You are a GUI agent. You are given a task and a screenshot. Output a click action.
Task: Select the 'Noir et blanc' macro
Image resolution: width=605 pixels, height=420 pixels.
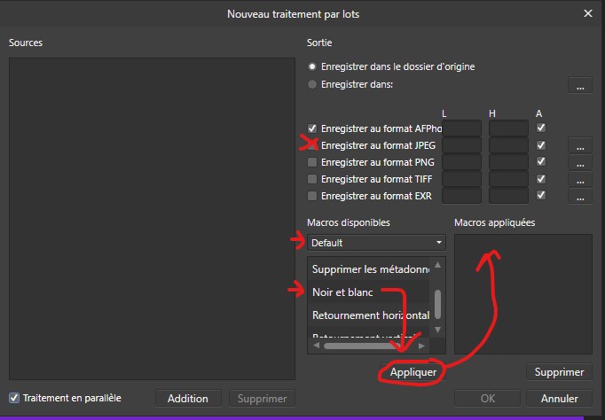[x=370, y=292]
